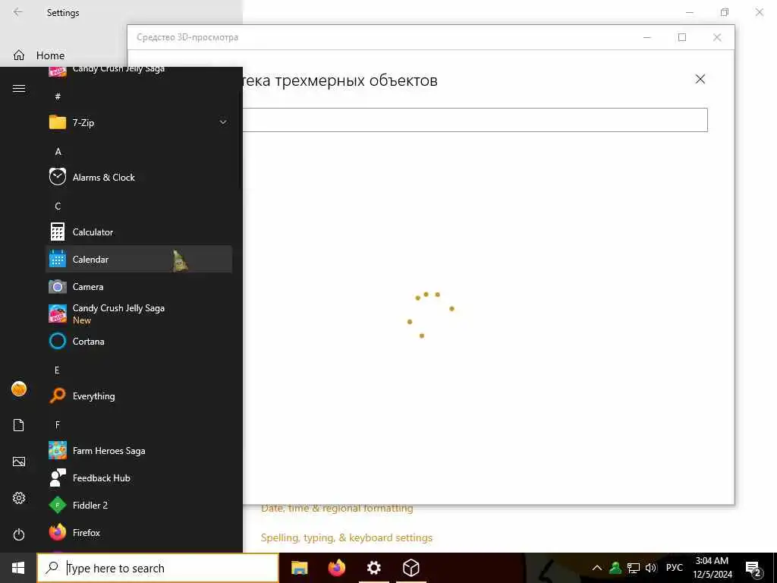Open Date, time & regional formatting link

coord(337,509)
